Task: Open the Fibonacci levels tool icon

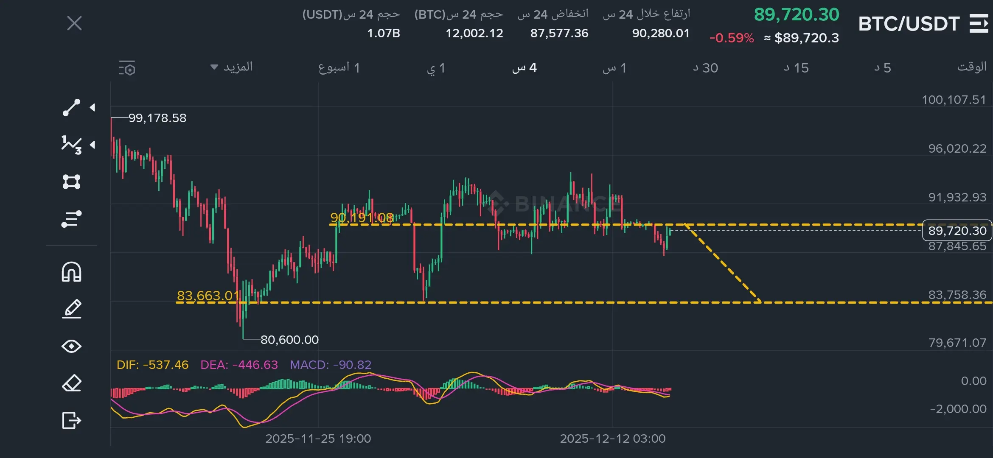Action: pyautogui.click(x=71, y=219)
